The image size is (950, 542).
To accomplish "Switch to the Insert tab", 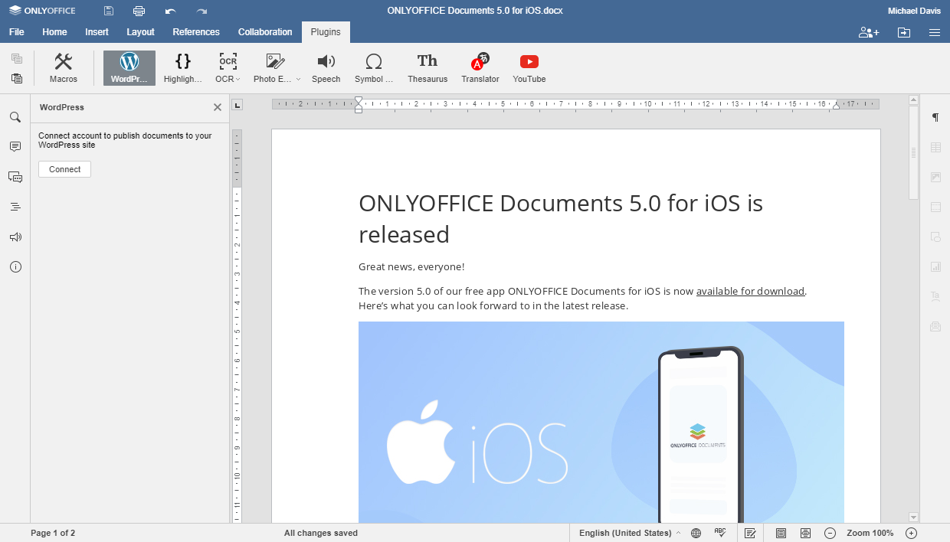I will (x=97, y=32).
